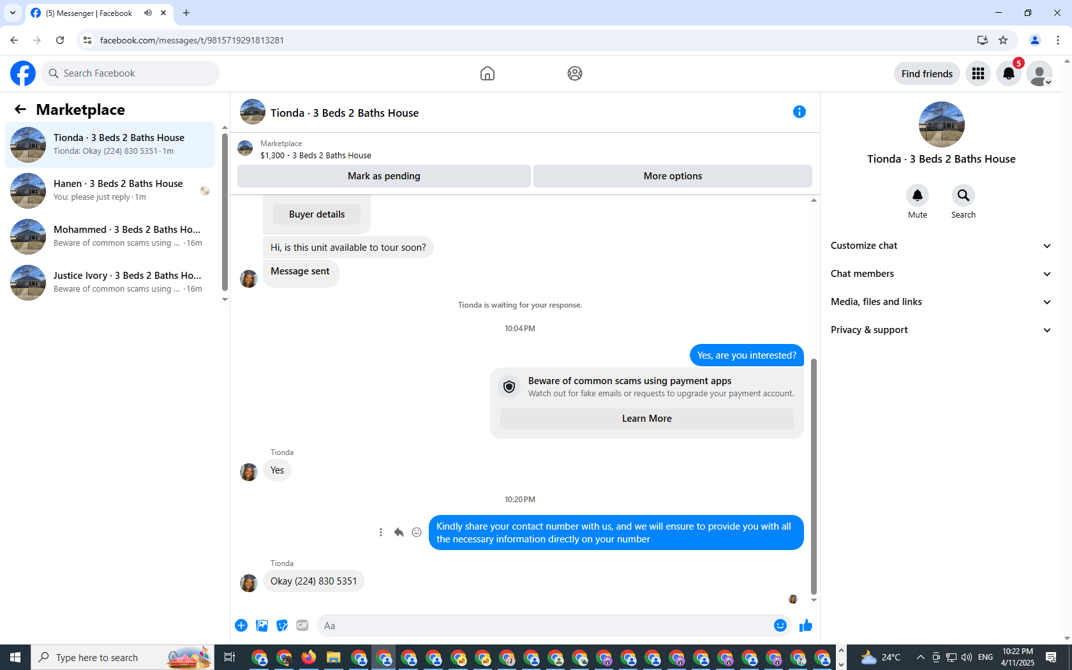Open the Marketplace listing link $1,300
The height and width of the screenshot is (670, 1072).
[316, 155]
